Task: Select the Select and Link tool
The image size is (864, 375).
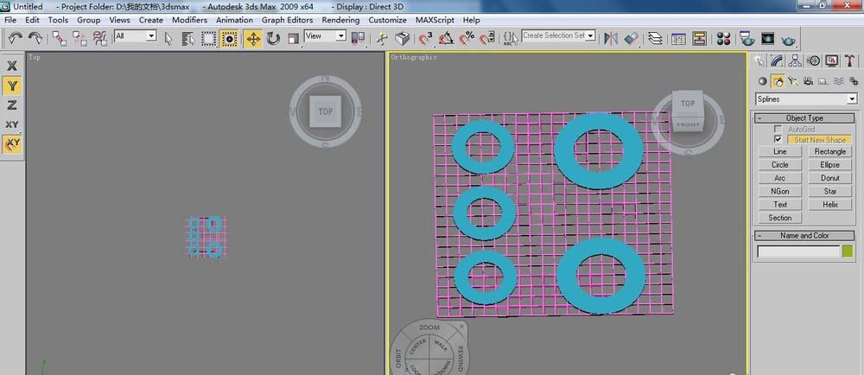Action: pyautogui.click(x=60, y=38)
